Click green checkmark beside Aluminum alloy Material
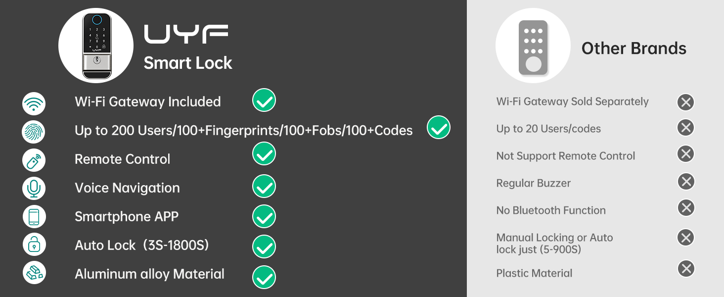This screenshot has width=724, height=297. [x=264, y=277]
